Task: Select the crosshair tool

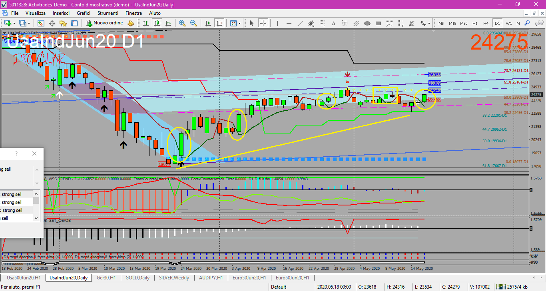Action: (263, 23)
